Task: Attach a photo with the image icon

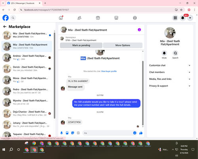Action: pos(67,133)
